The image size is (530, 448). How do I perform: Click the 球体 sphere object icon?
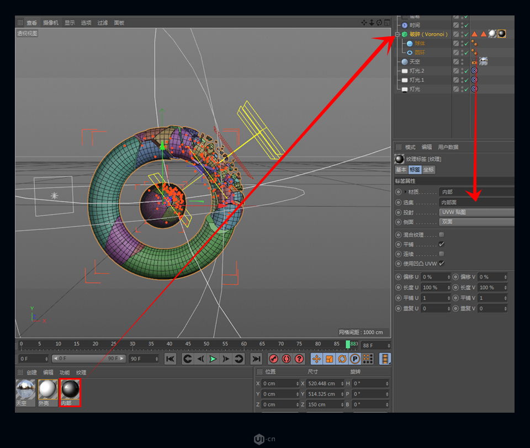point(409,44)
